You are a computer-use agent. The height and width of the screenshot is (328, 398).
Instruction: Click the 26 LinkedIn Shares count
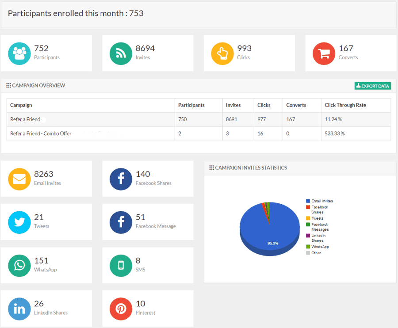tap(39, 304)
